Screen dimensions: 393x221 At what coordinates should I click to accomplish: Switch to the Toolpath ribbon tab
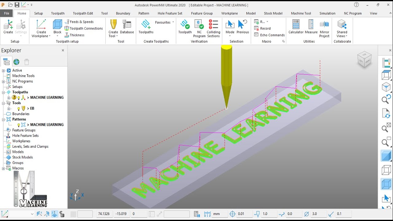click(58, 13)
